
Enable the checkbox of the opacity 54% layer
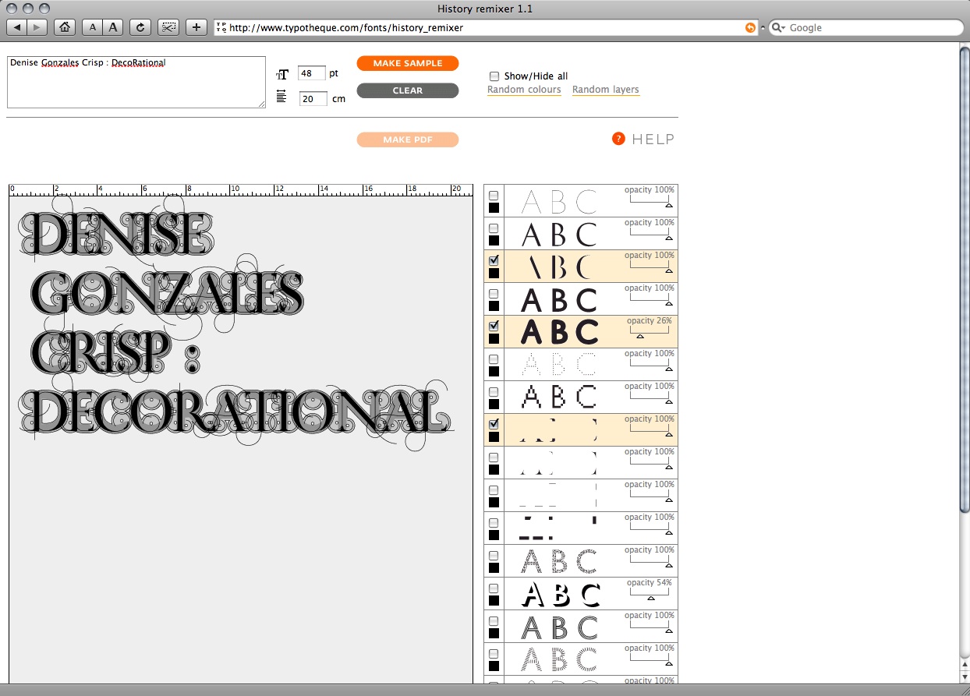494,588
